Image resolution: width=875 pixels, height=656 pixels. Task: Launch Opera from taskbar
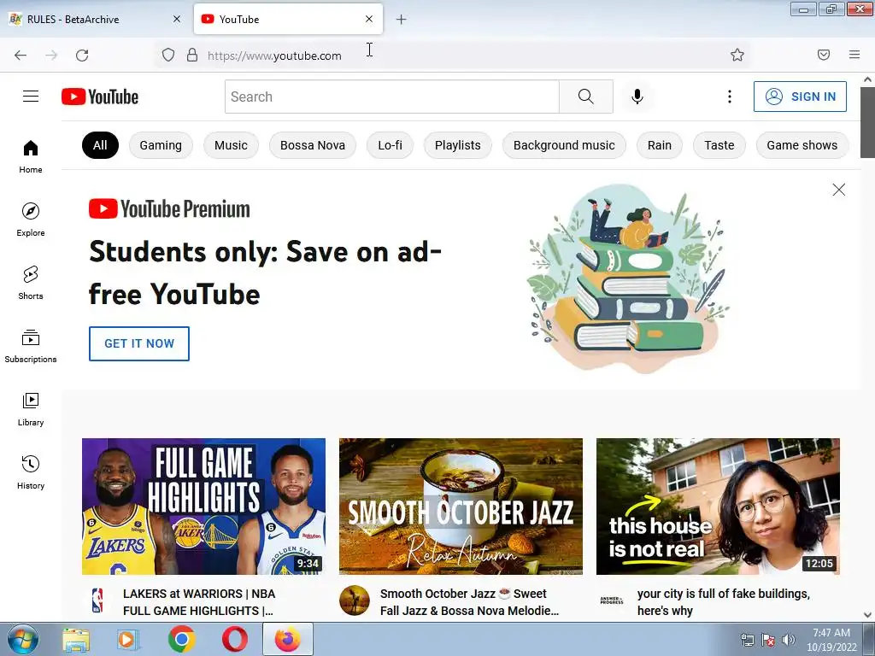[235, 639]
